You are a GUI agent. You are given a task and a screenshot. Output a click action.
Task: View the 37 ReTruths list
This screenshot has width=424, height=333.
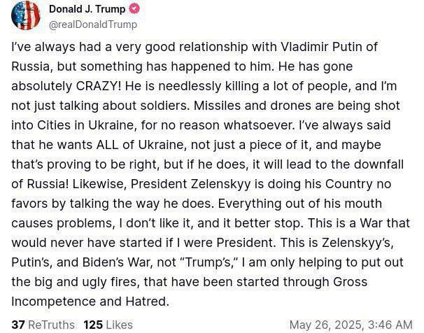coord(44,325)
